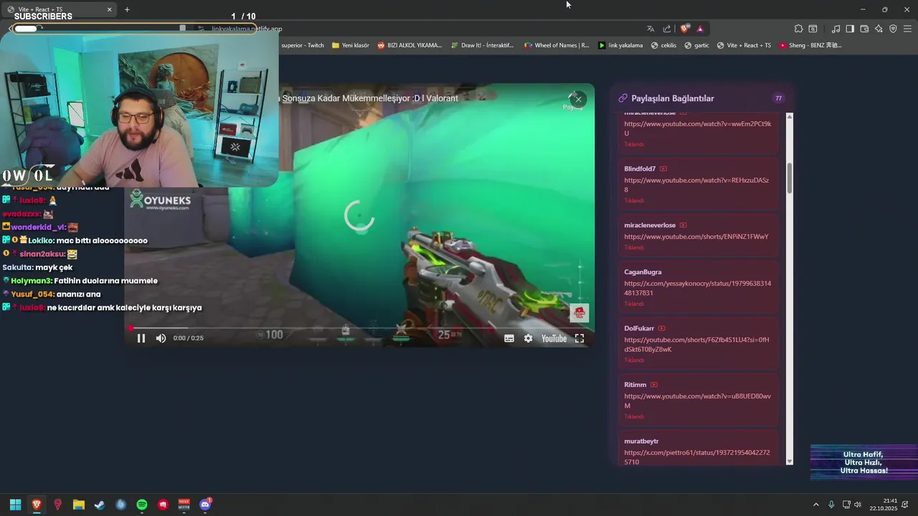Open the channel watermark in video corner
918x516 pixels.
579,312
